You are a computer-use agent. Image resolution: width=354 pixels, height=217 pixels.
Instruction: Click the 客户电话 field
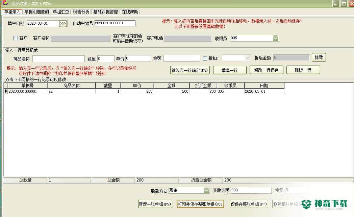point(188,38)
